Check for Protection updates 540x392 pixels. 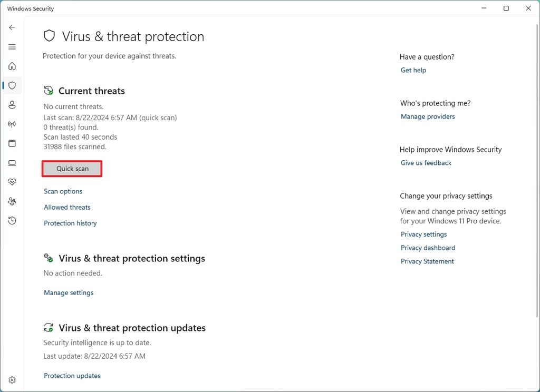[x=72, y=376]
